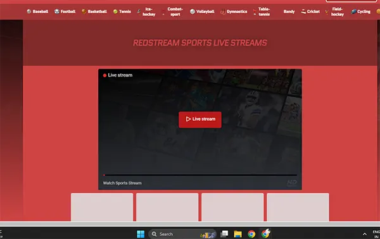Screen dimensions: 380x239
Task: Open the Cycling icon
Action: (x=353, y=11)
